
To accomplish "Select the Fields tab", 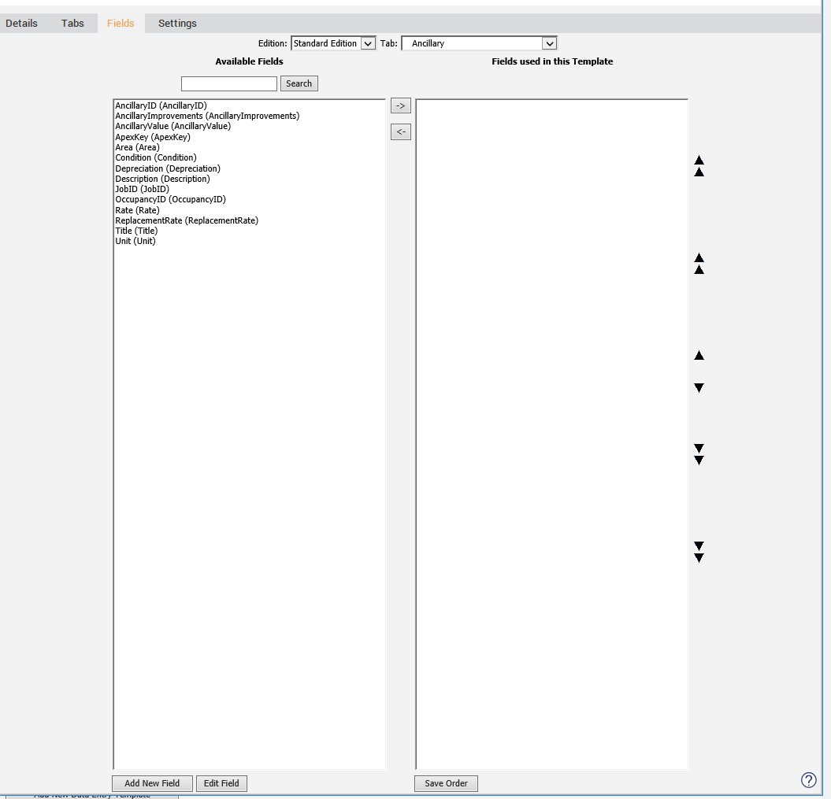I will tap(121, 24).
